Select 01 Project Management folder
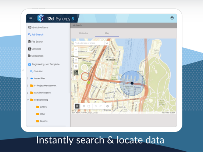 pyautogui.click(x=43, y=86)
